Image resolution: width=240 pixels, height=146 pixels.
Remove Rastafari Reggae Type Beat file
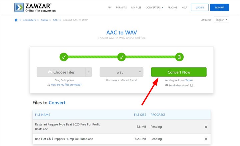coord(206,127)
